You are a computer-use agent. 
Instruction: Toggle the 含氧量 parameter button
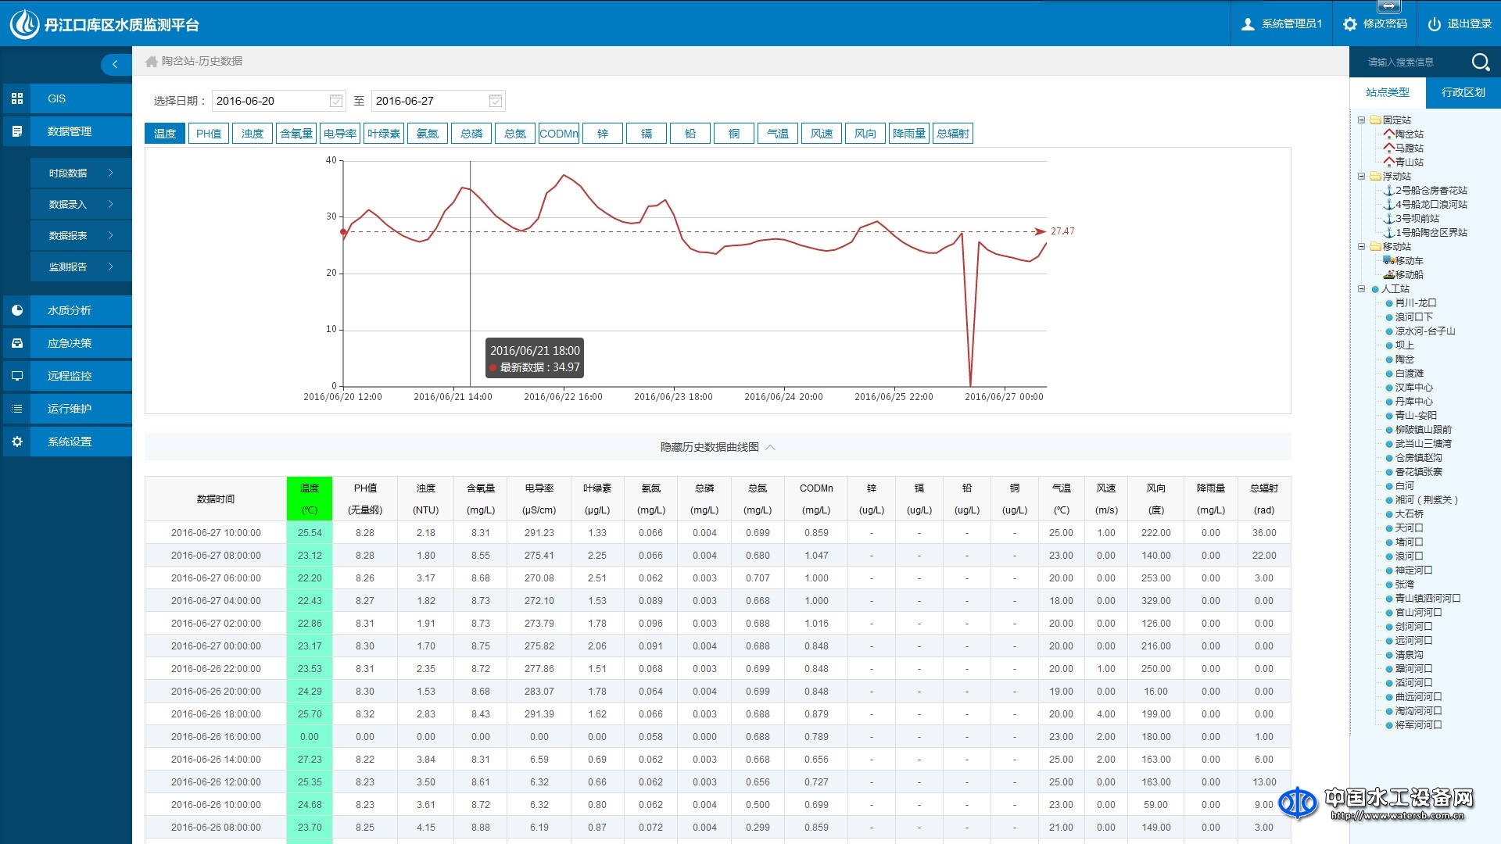[x=296, y=134]
